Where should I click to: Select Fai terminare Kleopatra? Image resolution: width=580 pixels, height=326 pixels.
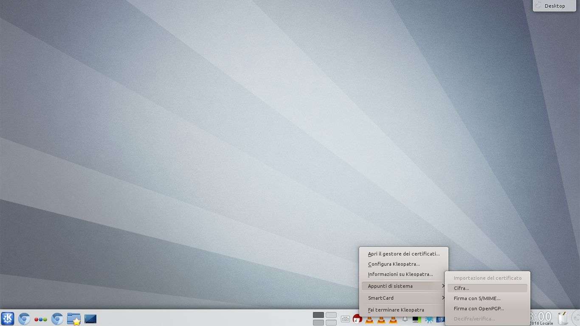396,310
